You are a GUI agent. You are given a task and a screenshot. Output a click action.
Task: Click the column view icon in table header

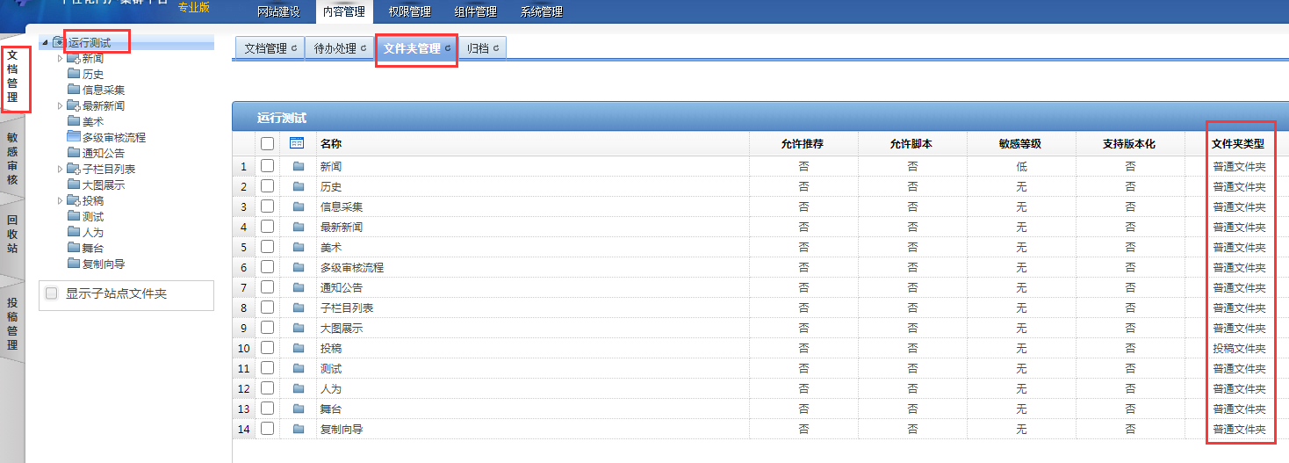click(297, 143)
